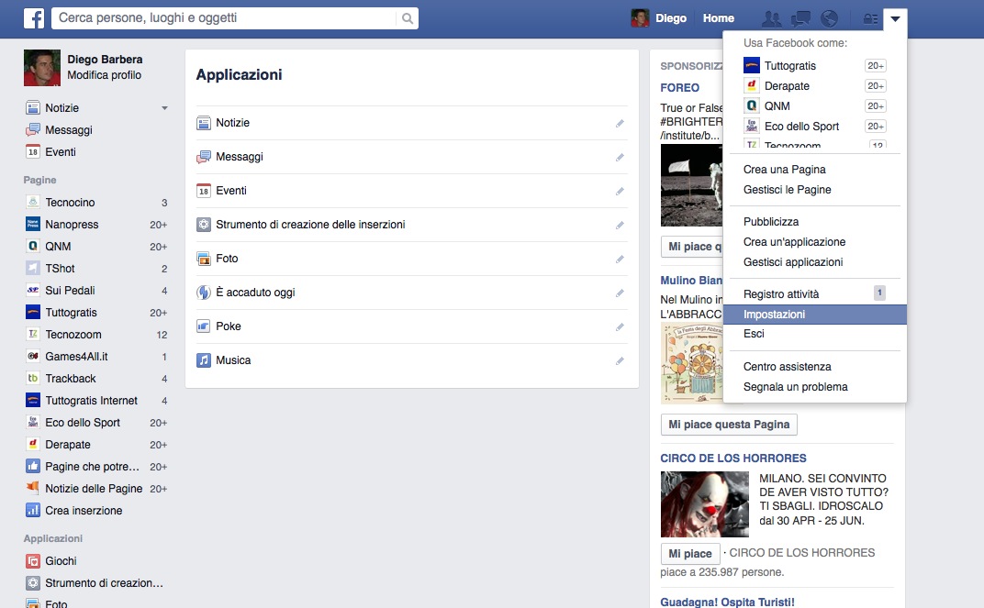Click the pencil icon beside Messaggi row

point(620,158)
